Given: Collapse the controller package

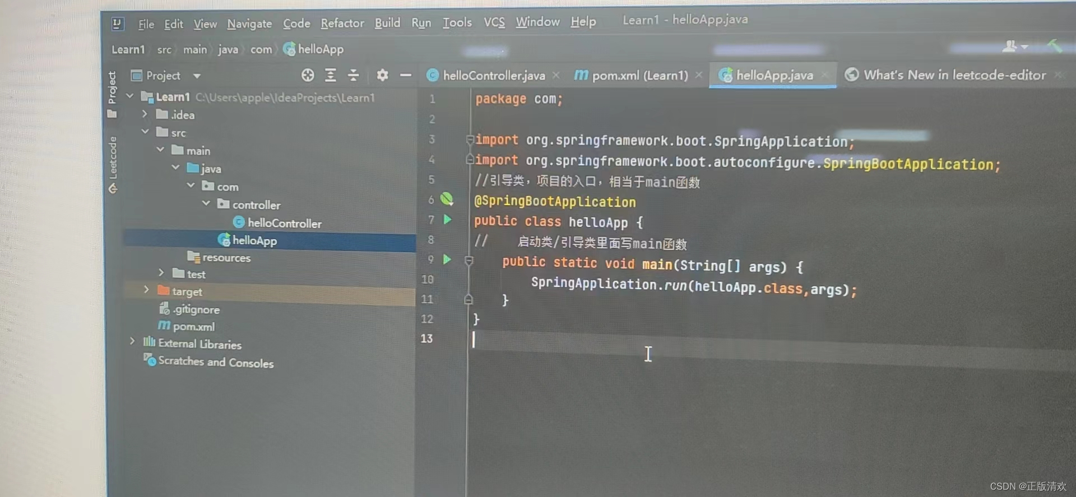Looking at the screenshot, I should pos(206,203).
